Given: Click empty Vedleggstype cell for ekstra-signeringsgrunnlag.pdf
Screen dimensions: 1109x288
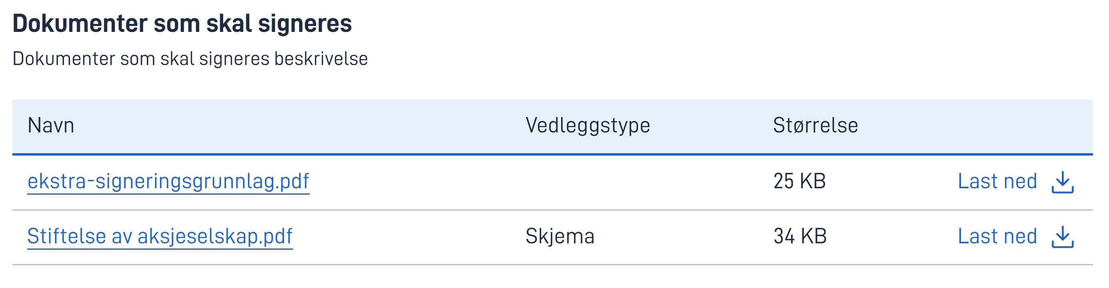Looking at the screenshot, I should click(603, 181).
